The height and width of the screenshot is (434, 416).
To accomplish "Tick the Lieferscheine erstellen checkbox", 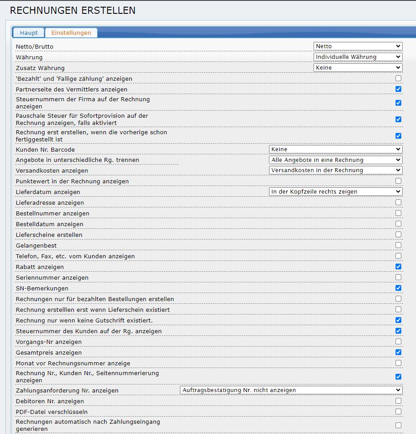I will point(398,235).
